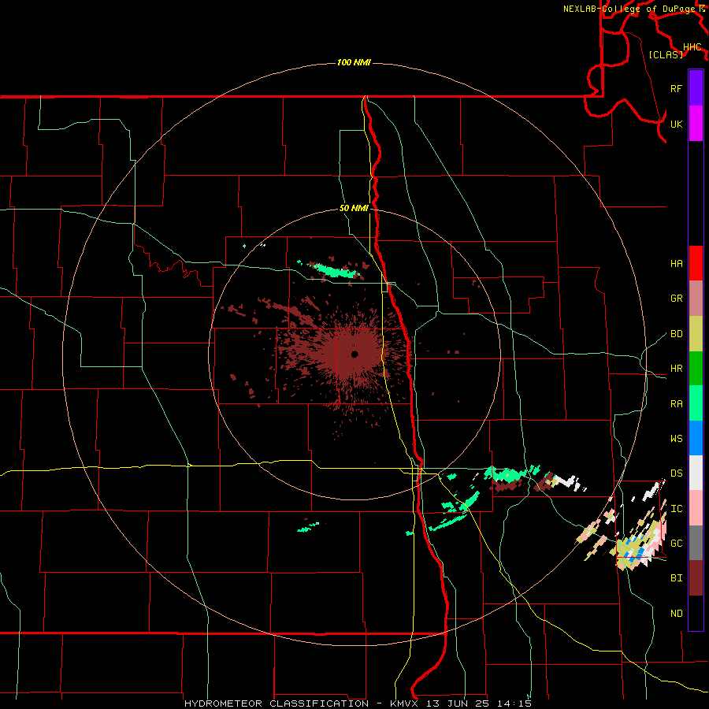Click the 100 NMI range ring label

click(x=354, y=62)
